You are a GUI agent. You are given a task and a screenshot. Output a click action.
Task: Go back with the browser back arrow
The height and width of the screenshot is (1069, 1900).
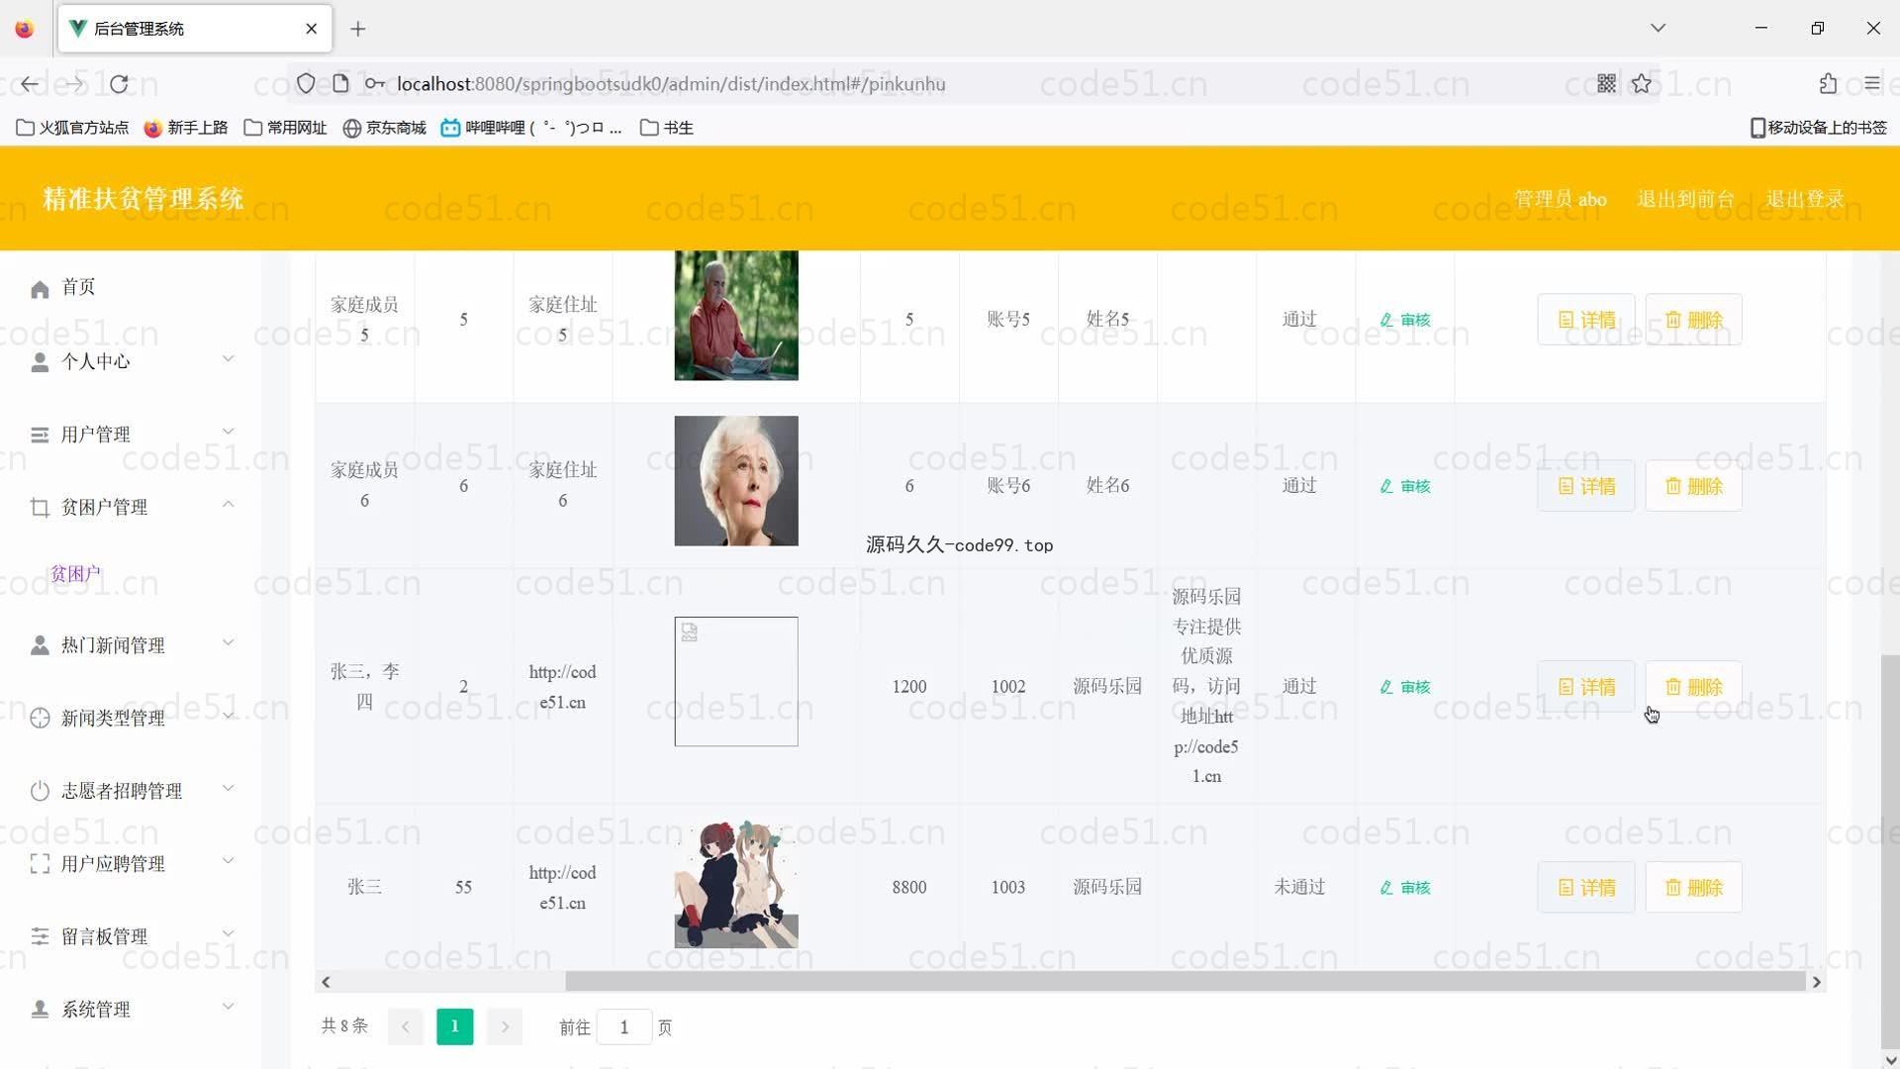[x=30, y=84]
